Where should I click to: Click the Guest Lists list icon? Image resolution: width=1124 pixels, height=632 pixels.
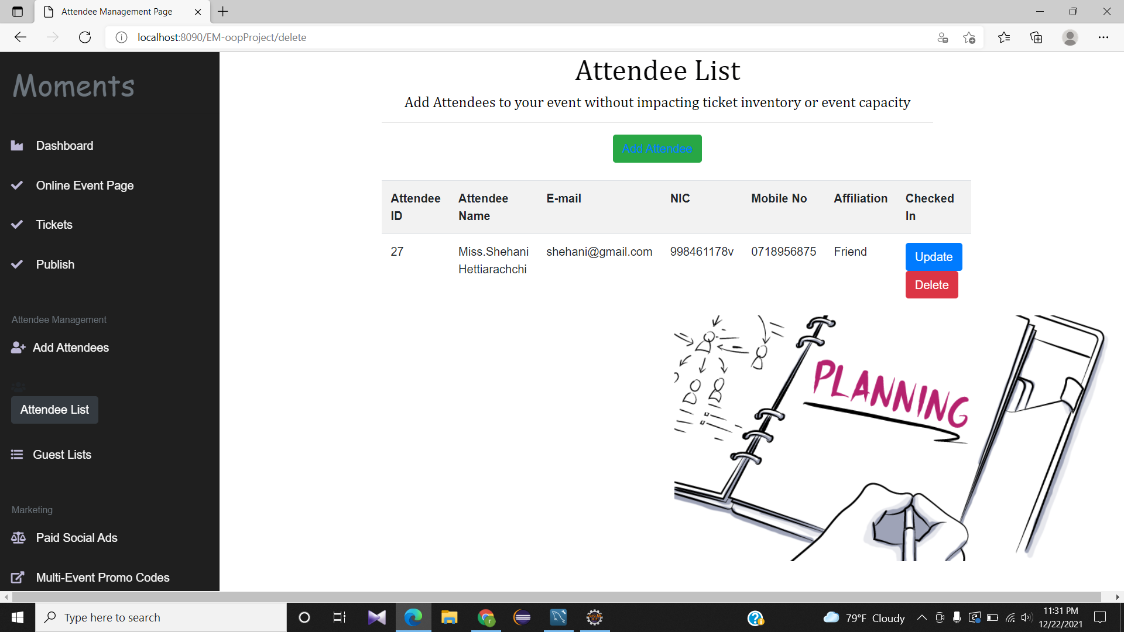pos(16,454)
